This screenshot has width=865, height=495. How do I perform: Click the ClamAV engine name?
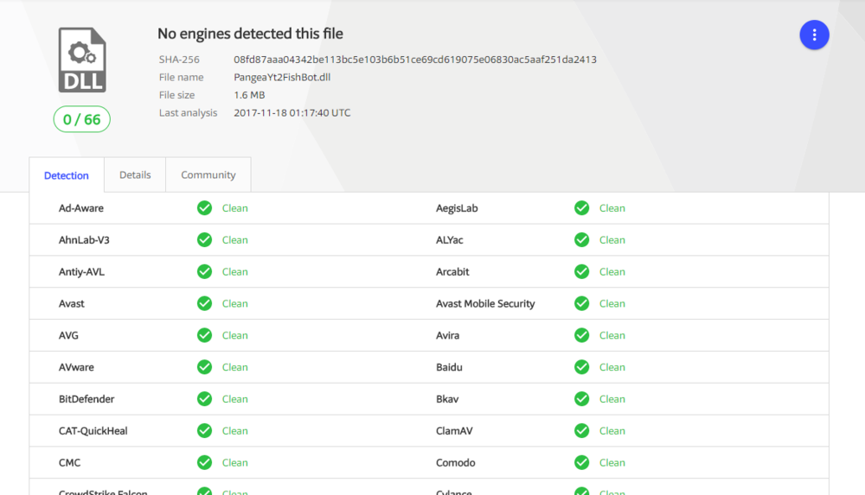coord(454,430)
